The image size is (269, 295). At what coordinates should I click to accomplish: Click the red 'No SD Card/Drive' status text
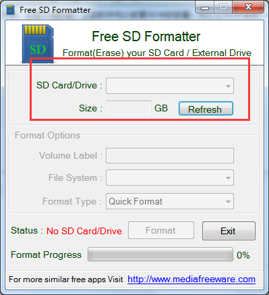[x=84, y=231]
